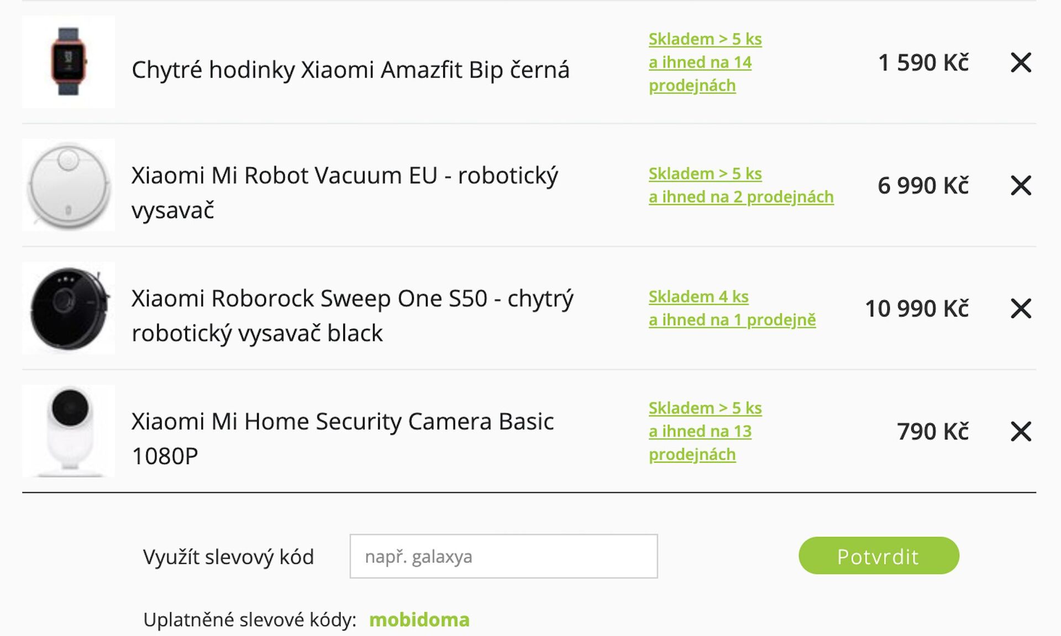1061x636 pixels.
Task: Open Chytré hodinky Xiaomi Amazfit Bip title
Action: [350, 70]
